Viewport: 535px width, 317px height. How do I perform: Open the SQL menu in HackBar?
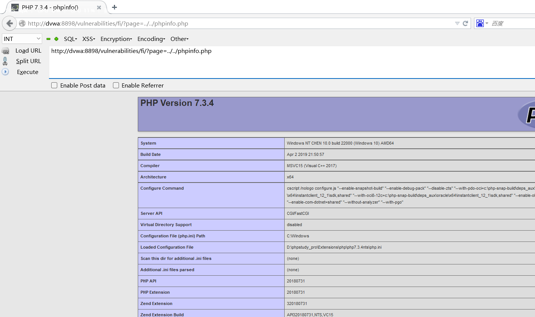tap(70, 39)
